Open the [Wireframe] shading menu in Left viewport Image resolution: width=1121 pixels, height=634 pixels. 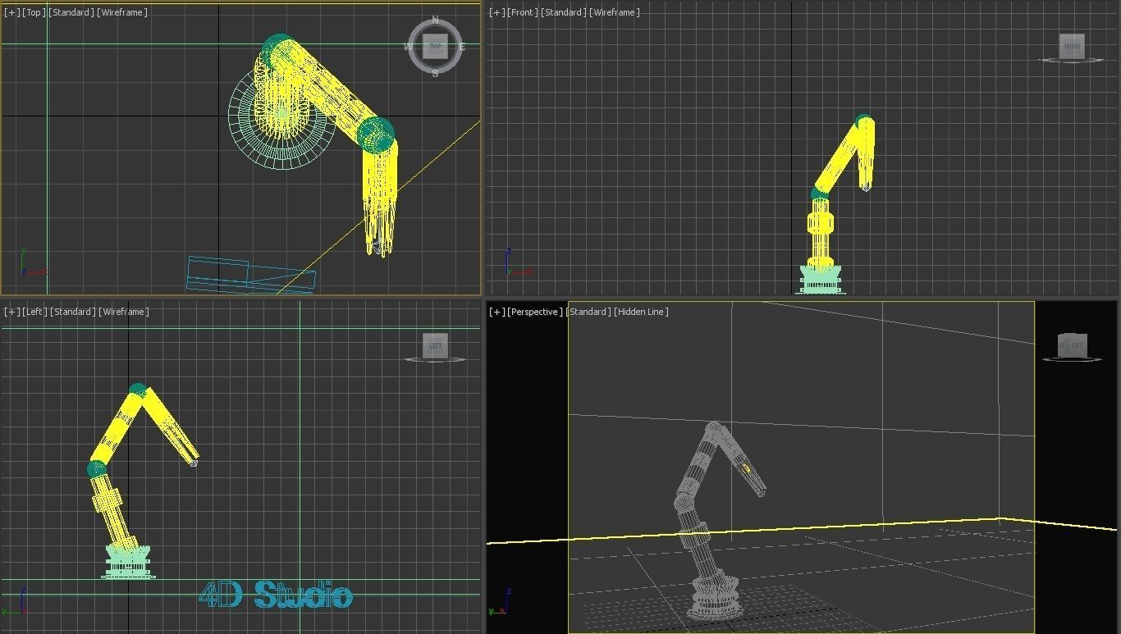click(123, 312)
